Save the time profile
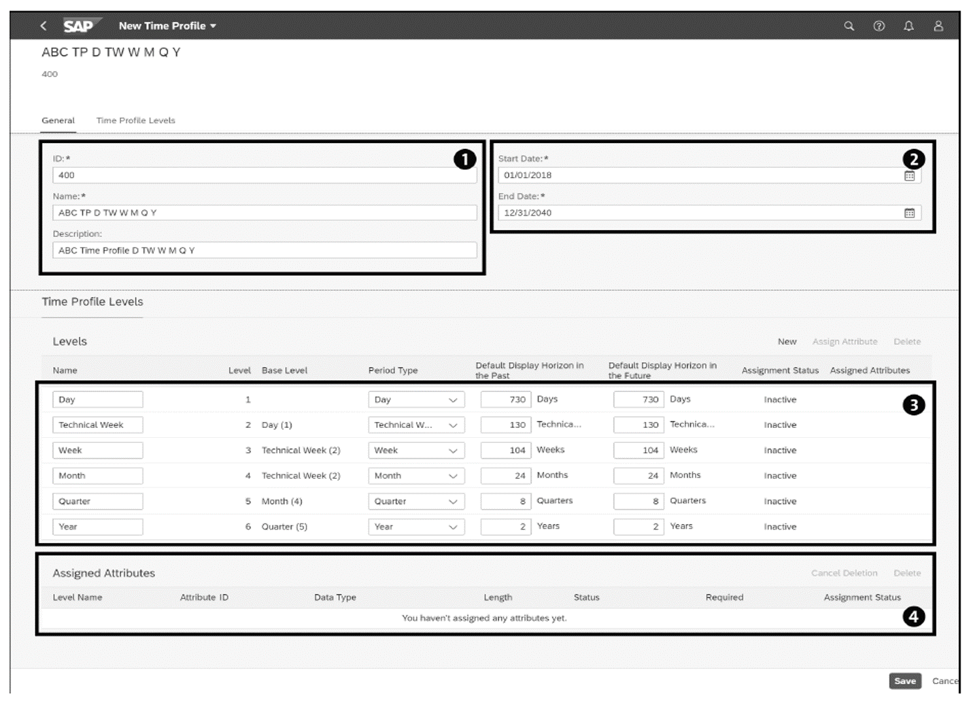The height and width of the screenshot is (705, 971). click(905, 681)
